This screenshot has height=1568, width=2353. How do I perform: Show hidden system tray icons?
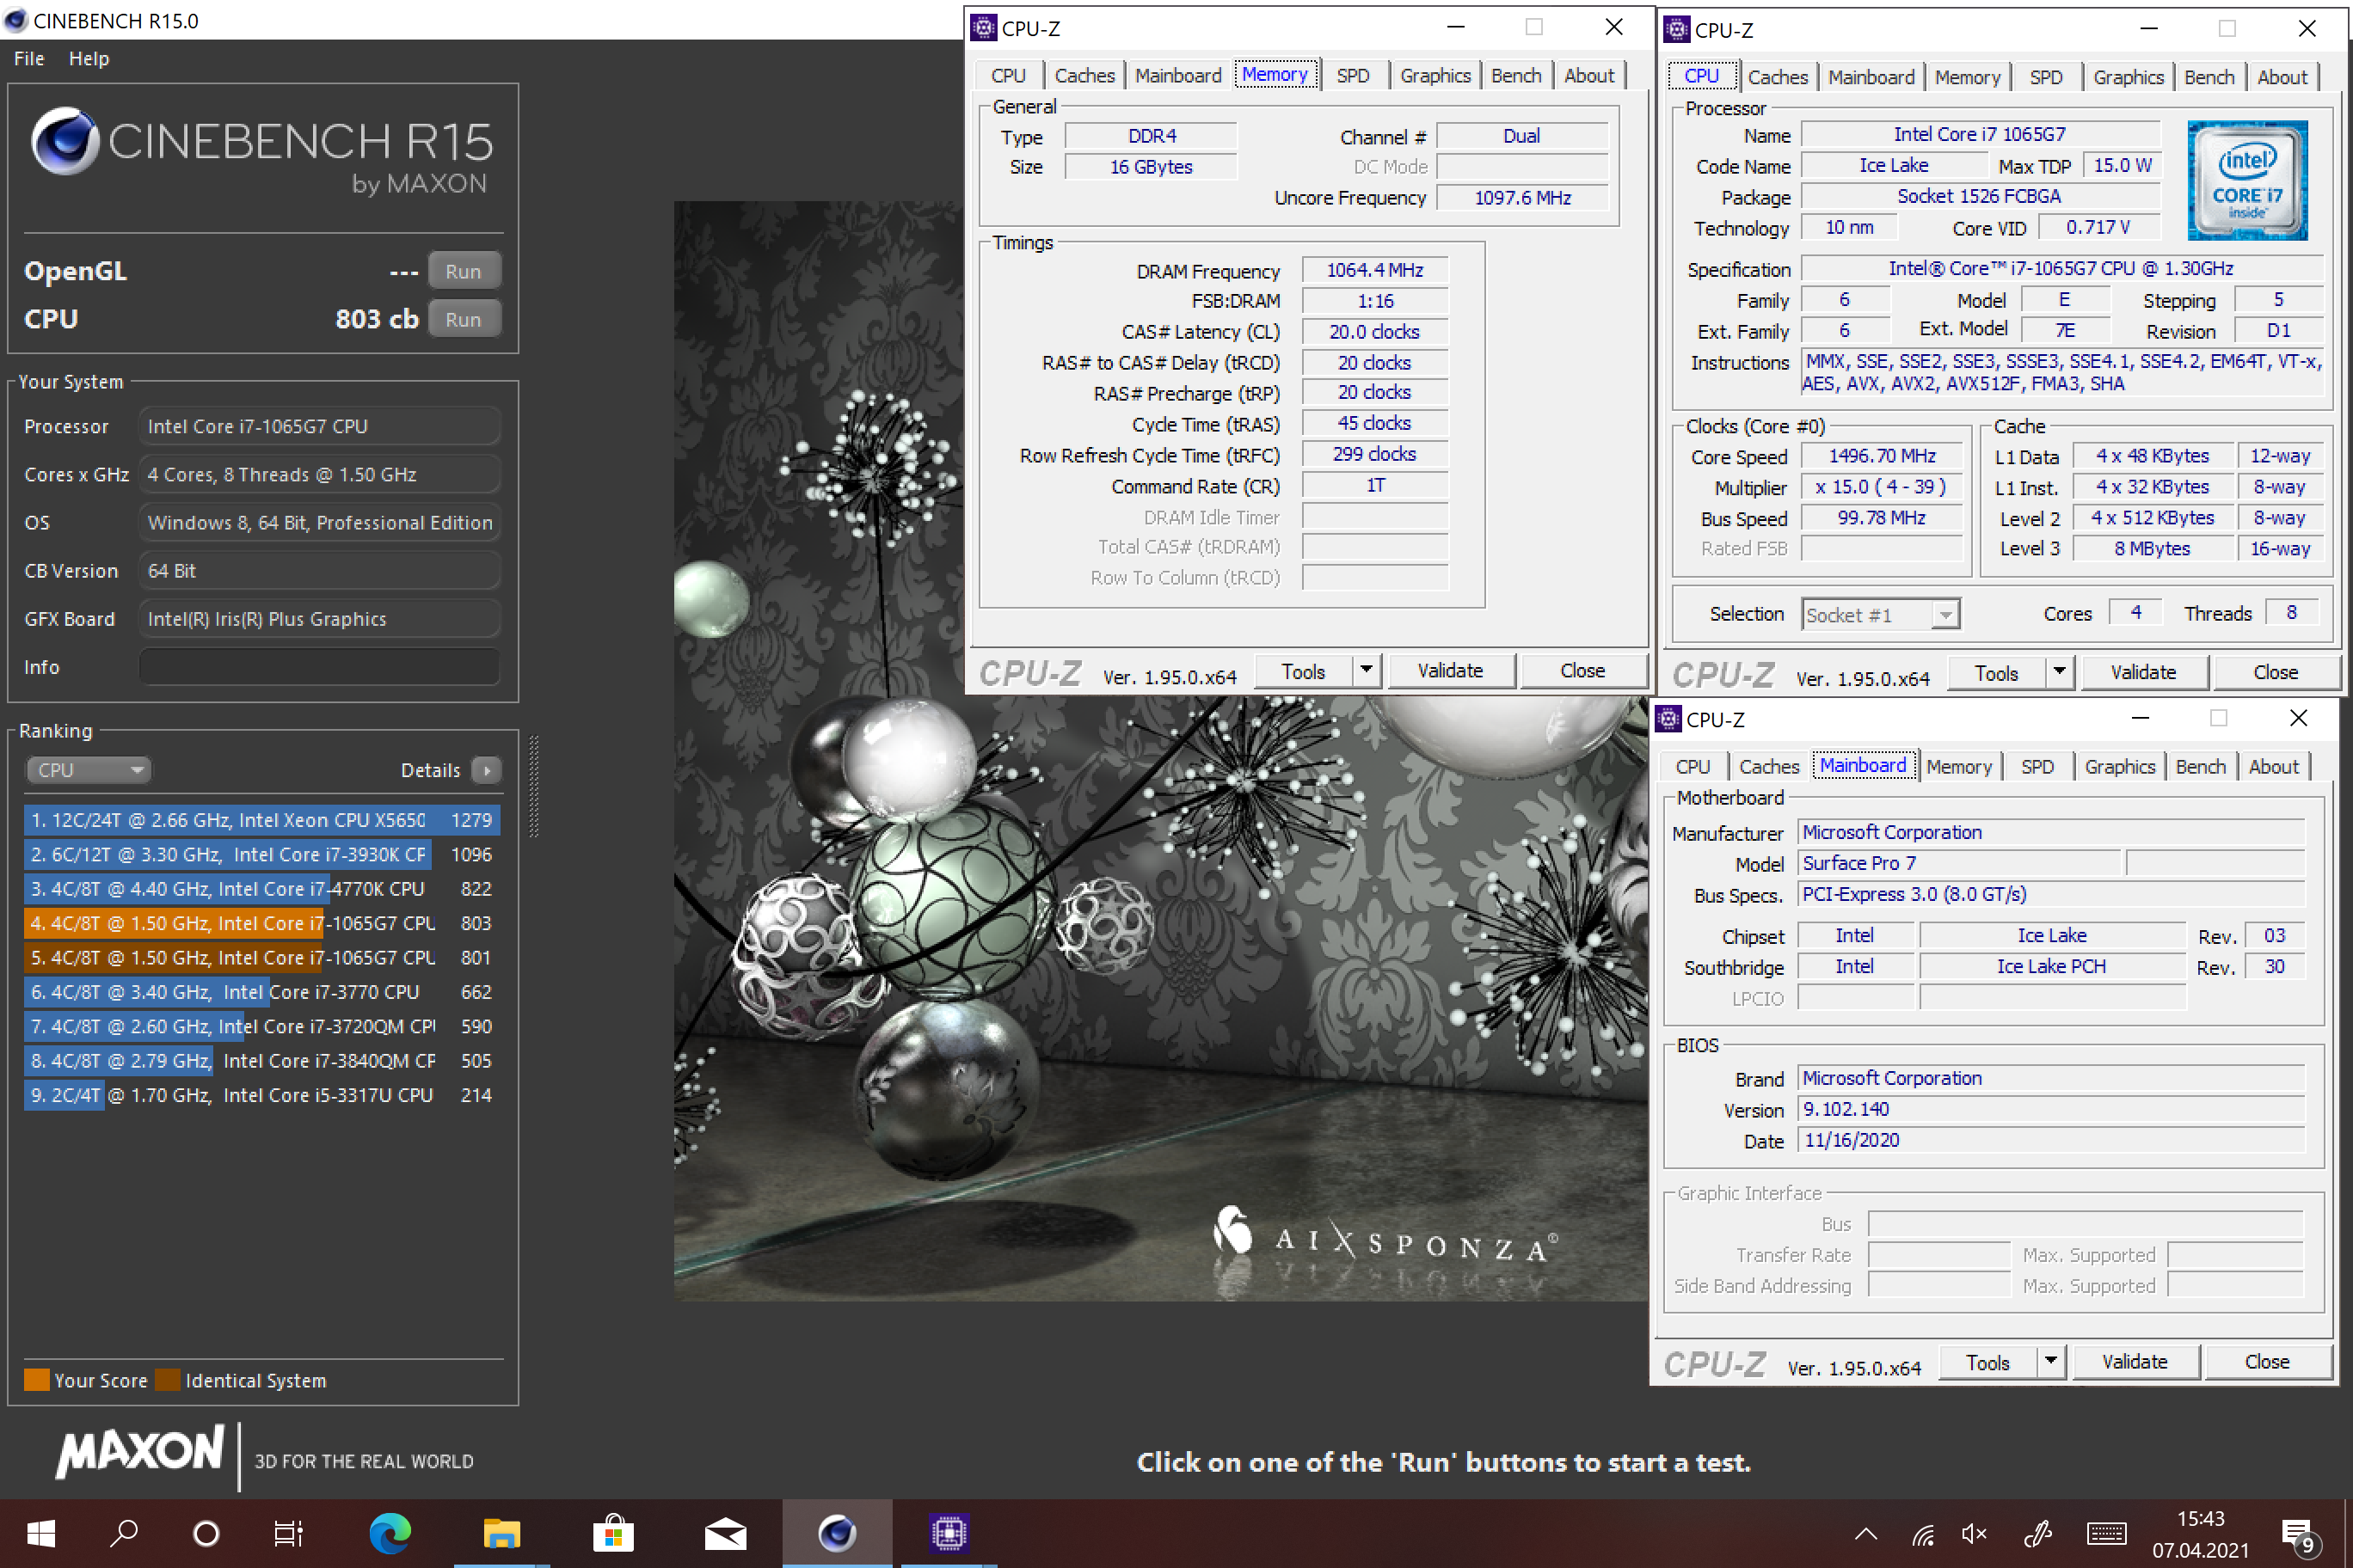(x=1865, y=1534)
